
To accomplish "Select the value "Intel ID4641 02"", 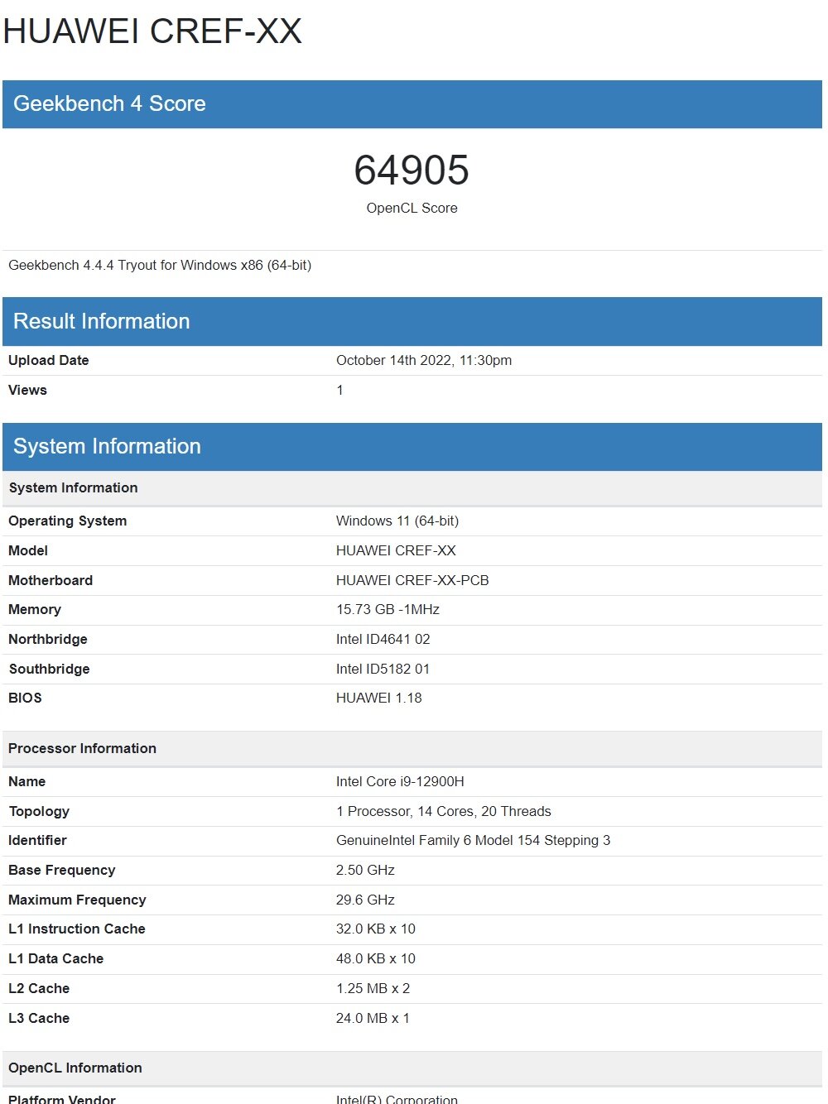I will (383, 640).
